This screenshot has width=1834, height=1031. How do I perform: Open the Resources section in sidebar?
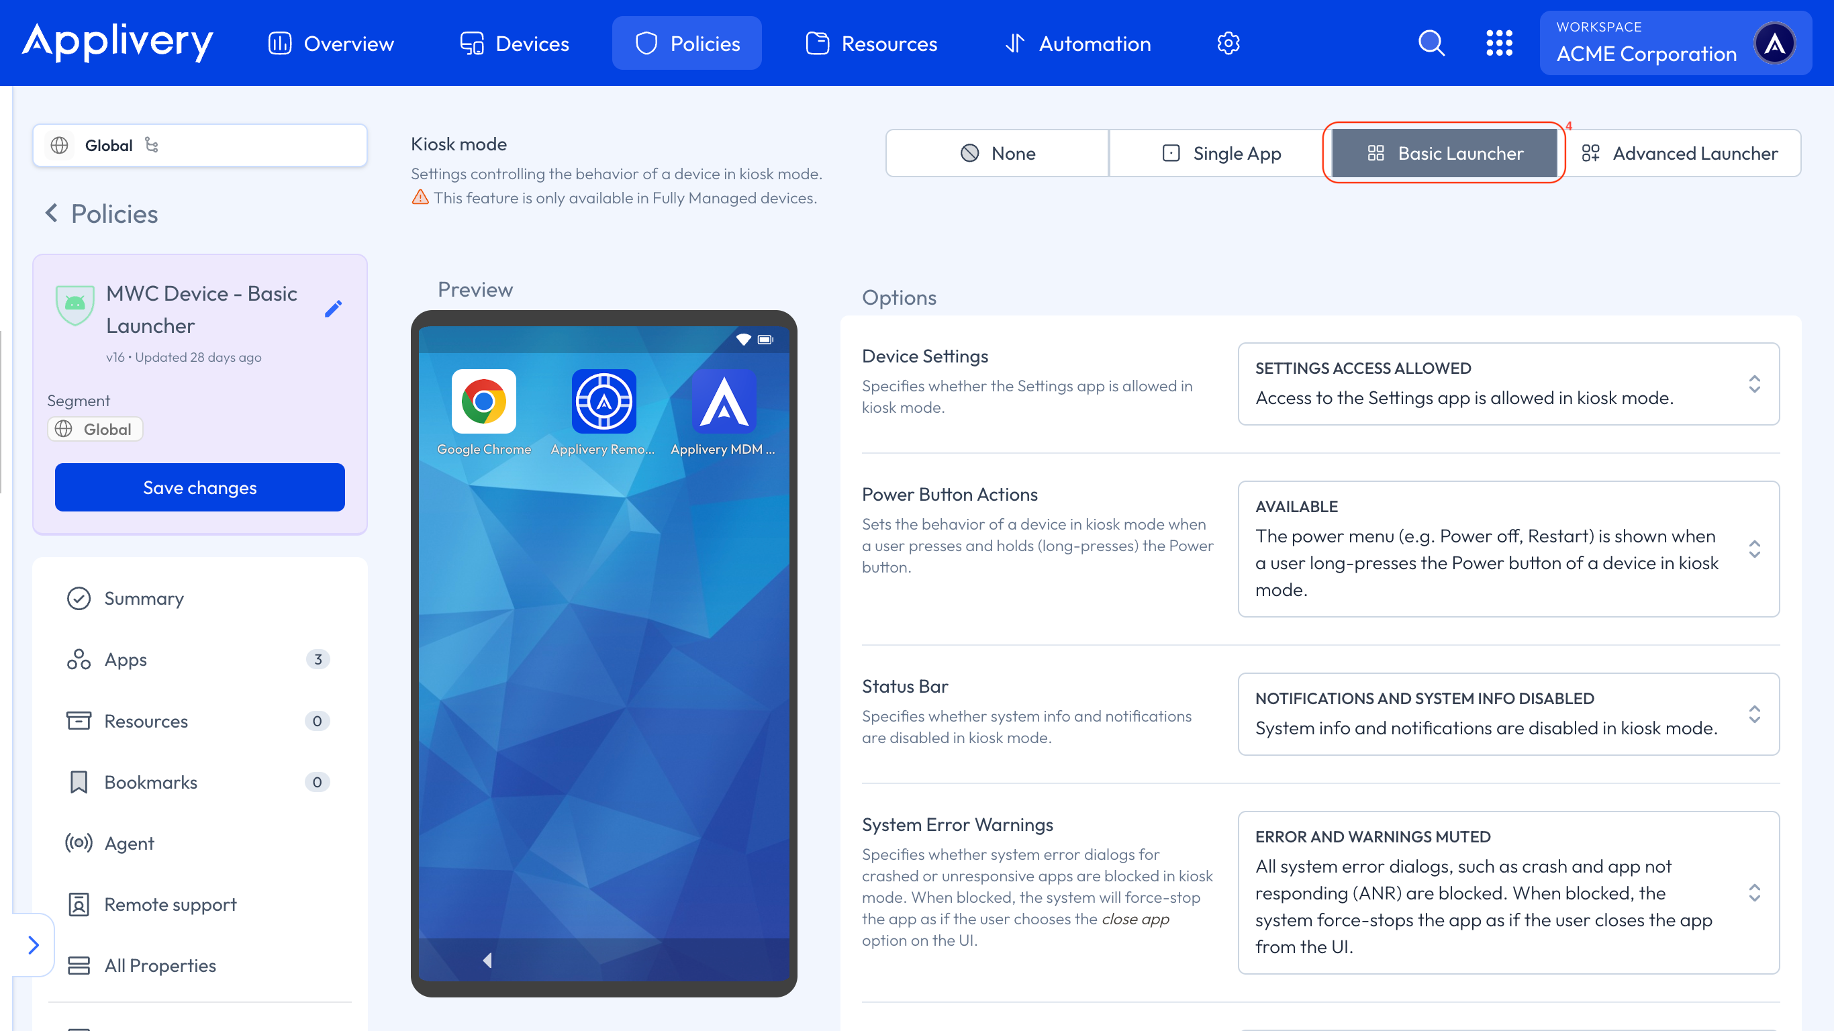pyautogui.click(x=199, y=721)
